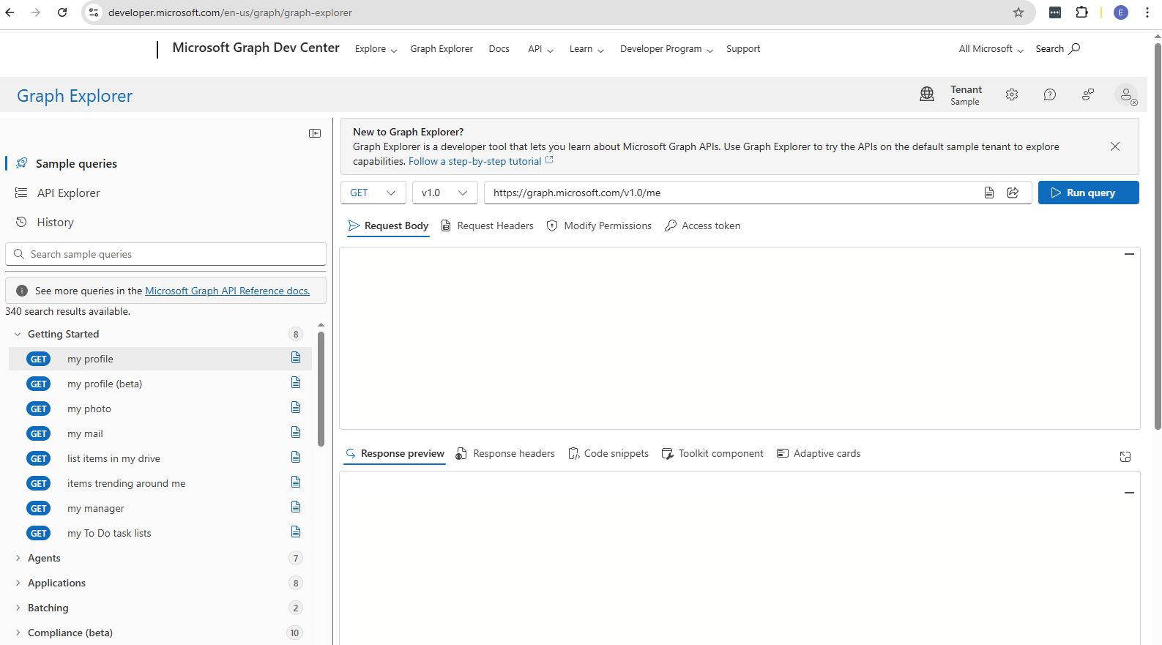Click the feedback icon beside help
Screen dimensions: 1162x645
[x=1087, y=94]
